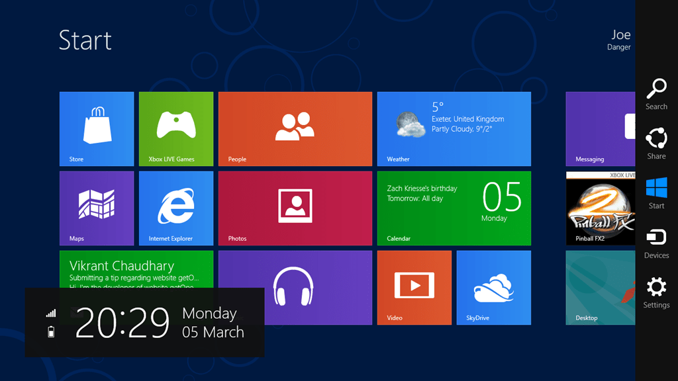The image size is (678, 381).
Task: Launch Internet Explorer tile
Action: tap(176, 208)
